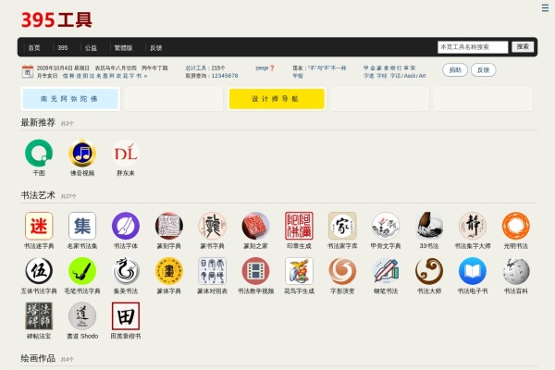Click the 捐助 pill button
The width and height of the screenshot is (555, 370).
pyautogui.click(x=455, y=70)
